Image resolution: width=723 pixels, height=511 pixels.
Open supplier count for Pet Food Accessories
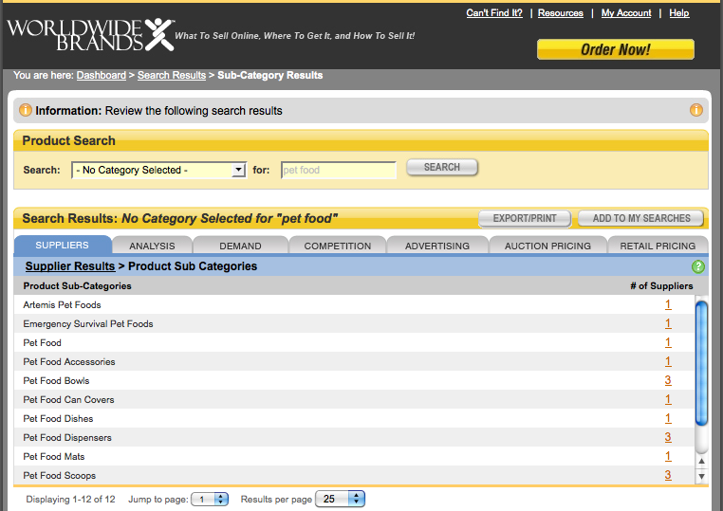click(x=668, y=361)
